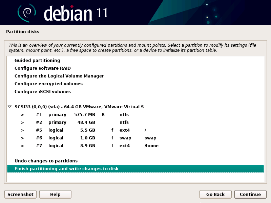Screen dimensions: 271x203
Task: Click the arrow marker beside partition #5
Action: point(22,130)
